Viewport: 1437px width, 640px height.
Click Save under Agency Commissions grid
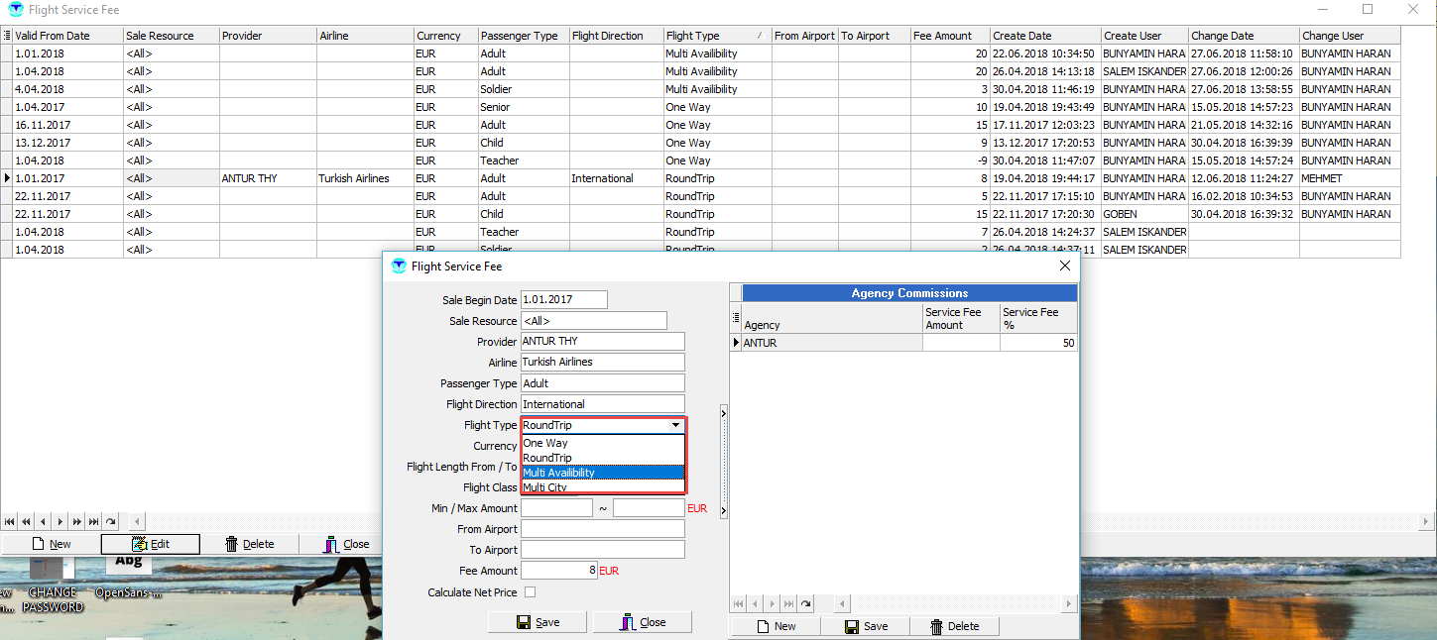866,626
